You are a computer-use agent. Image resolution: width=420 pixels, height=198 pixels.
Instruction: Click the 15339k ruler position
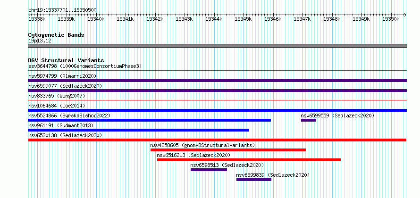click(x=66, y=19)
